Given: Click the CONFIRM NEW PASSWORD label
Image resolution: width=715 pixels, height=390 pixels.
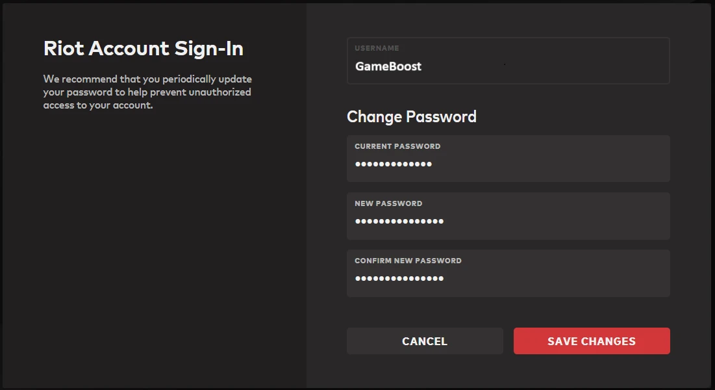Looking at the screenshot, I should tap(408, 261).
